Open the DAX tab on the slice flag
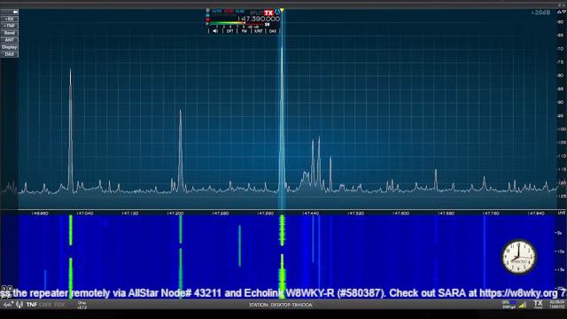 [x=273, y=31]
